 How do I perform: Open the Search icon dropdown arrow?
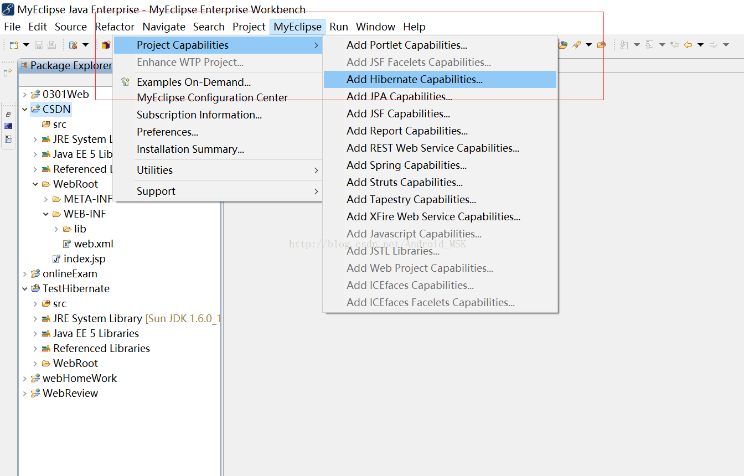click(x=588, y=45)
